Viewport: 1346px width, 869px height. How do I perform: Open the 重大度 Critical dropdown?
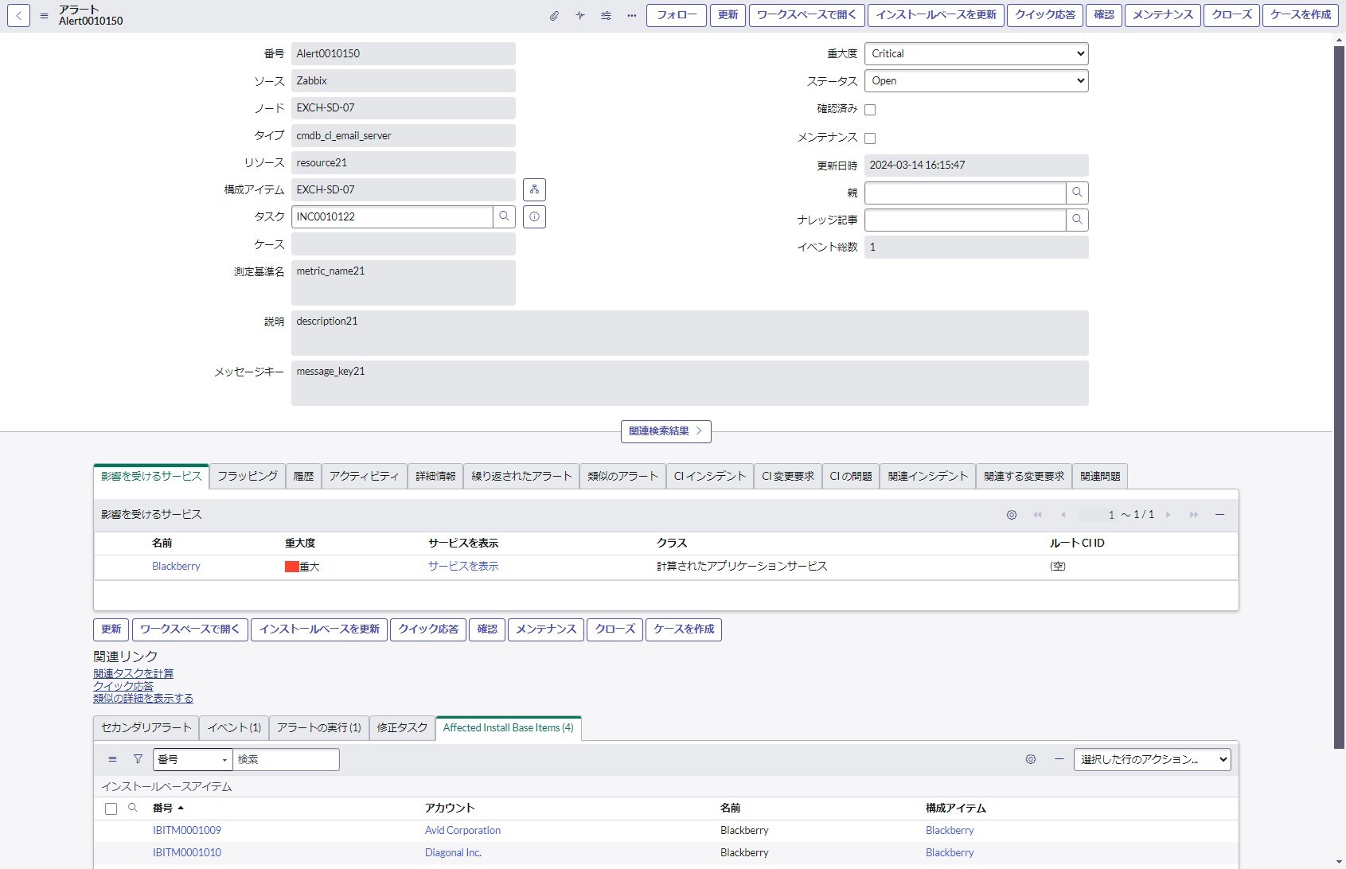976,54
